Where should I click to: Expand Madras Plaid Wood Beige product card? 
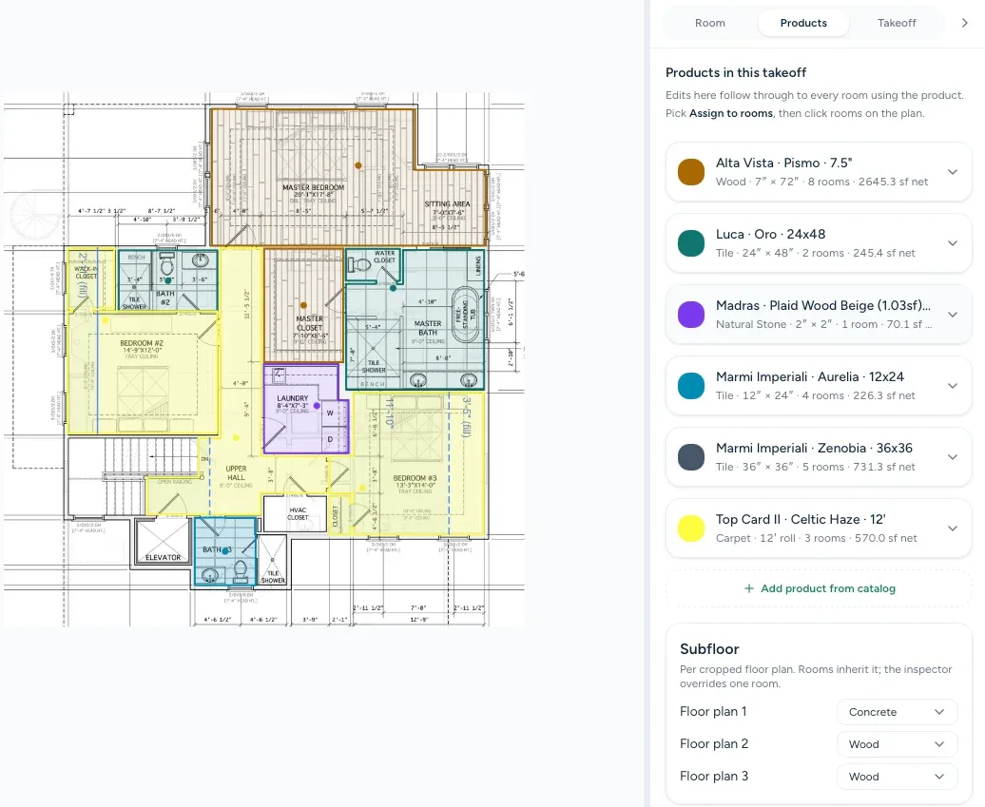tap(953, 315)
